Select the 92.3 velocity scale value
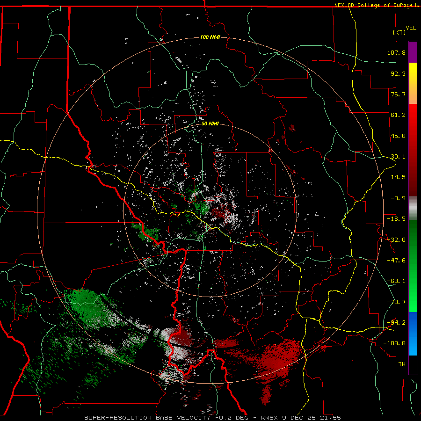 [398, 73]
